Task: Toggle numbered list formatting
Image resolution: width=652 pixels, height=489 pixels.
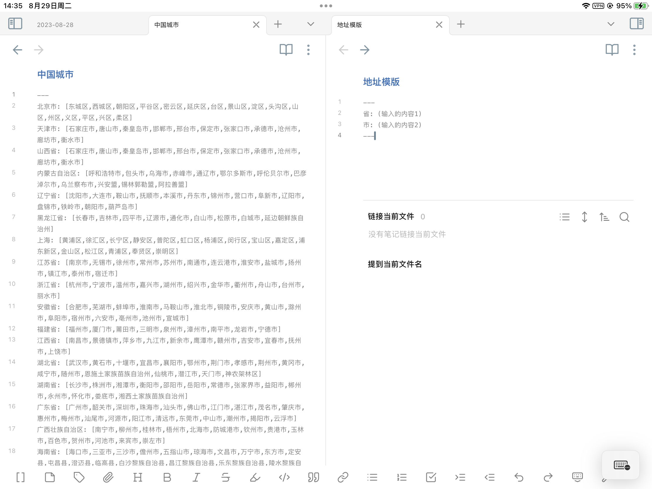Action: tap(401, 477)
